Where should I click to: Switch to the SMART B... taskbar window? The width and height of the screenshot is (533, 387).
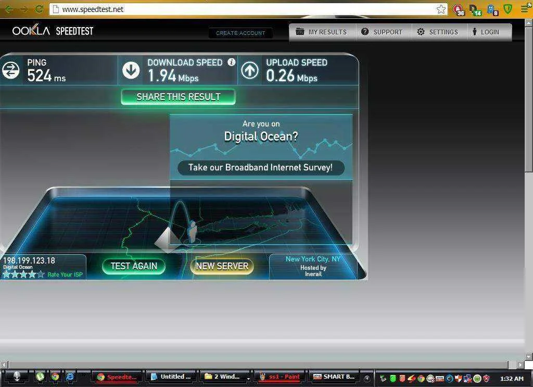coord(335,377)
